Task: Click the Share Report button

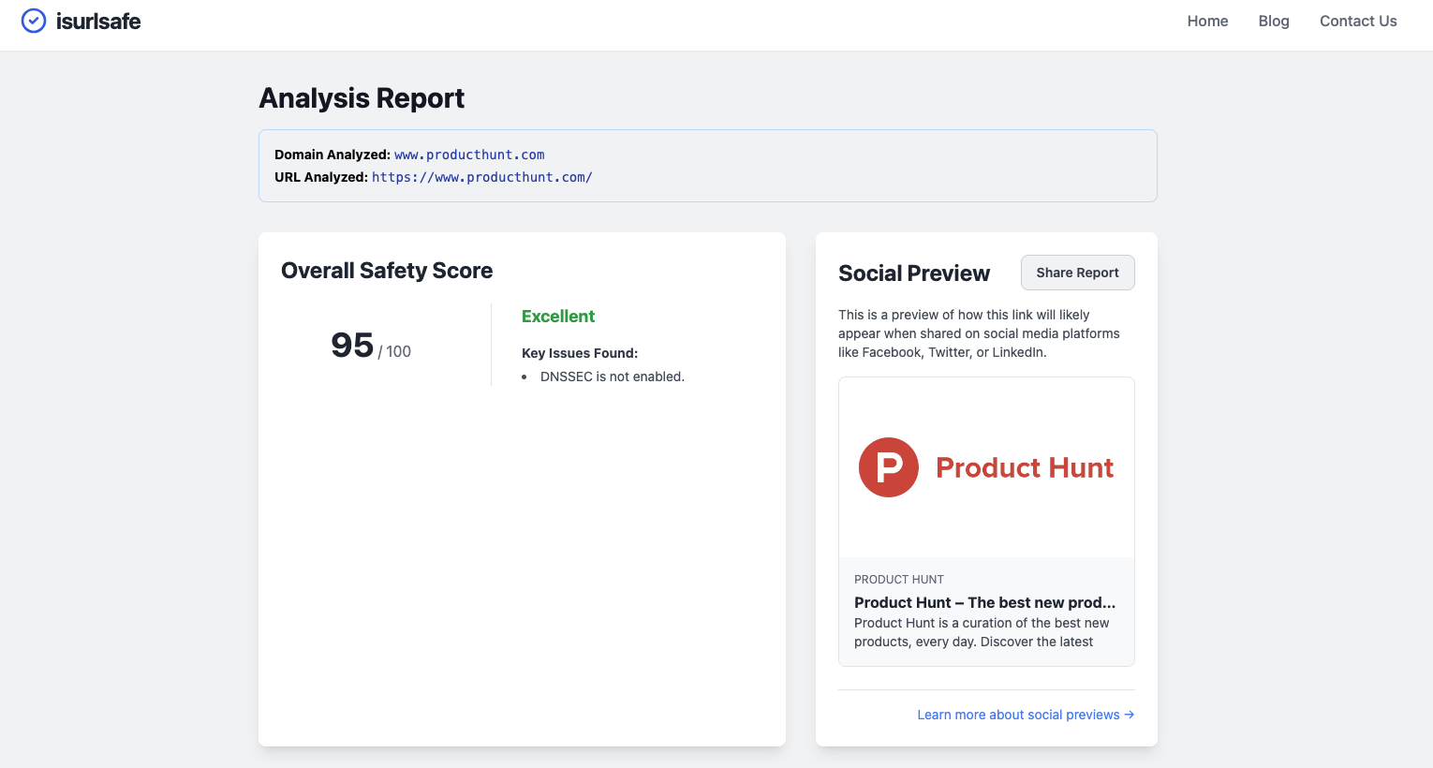Action: click(x=1077, y=273)
